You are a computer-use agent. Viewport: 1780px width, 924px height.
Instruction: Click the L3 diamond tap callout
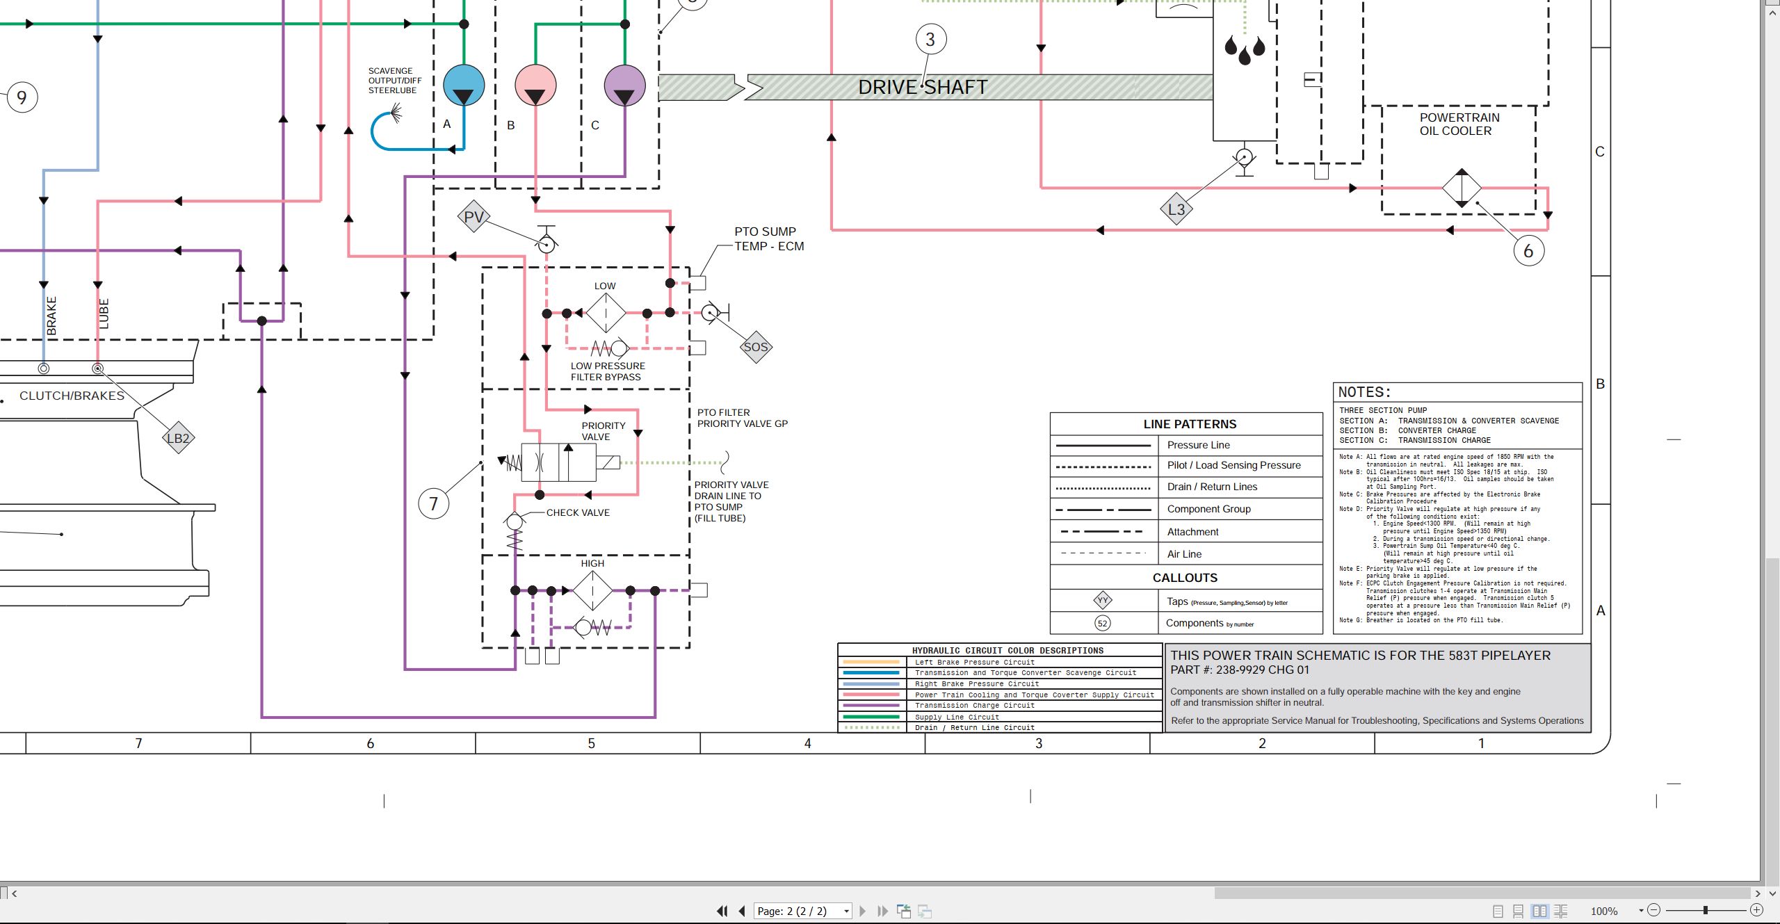point(1176,209)
